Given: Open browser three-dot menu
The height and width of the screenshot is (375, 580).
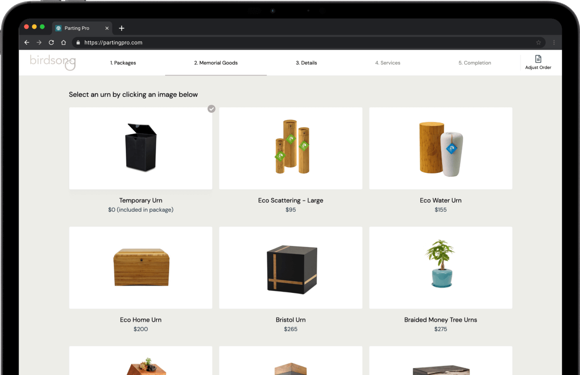Looking at the screenshot, I should click(554, 42).
